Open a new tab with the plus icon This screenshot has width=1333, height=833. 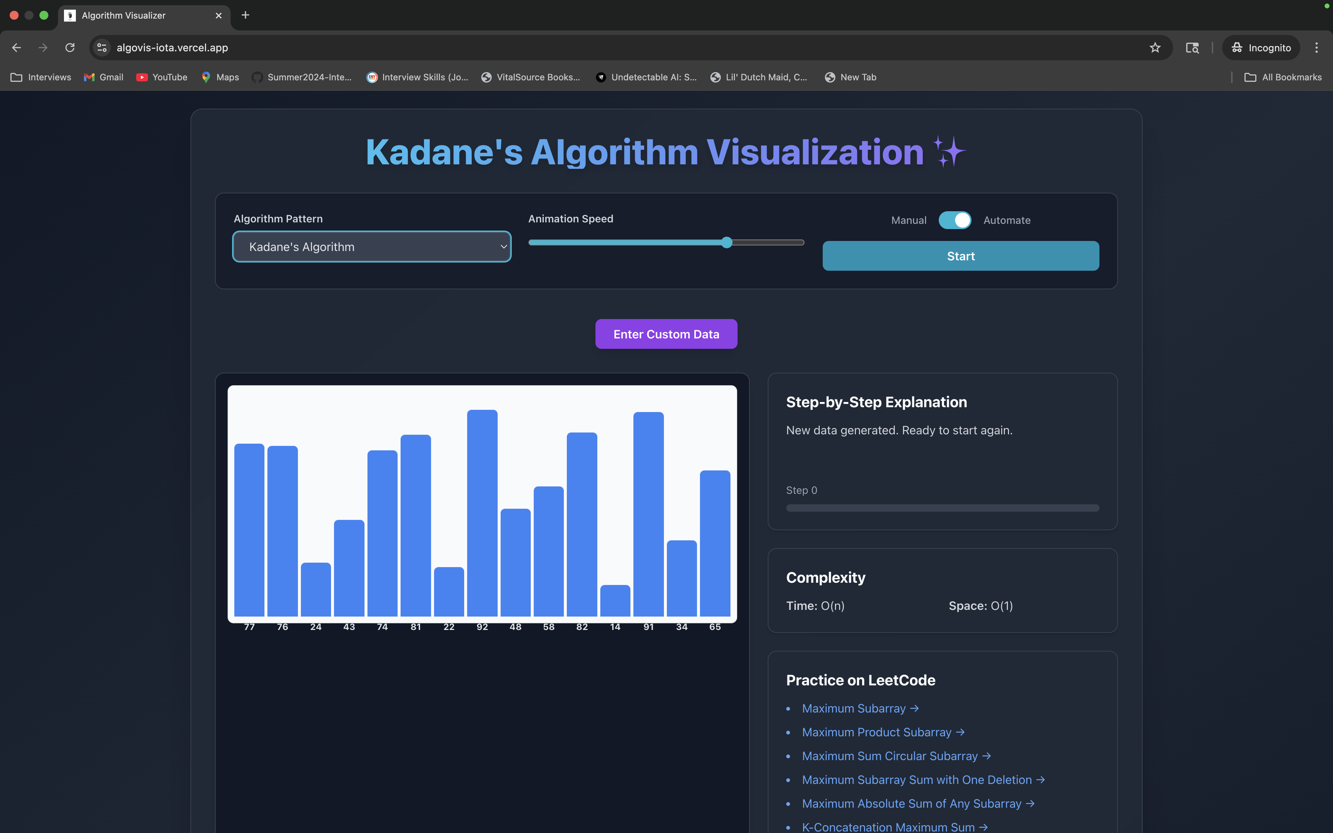click(245, 15)
